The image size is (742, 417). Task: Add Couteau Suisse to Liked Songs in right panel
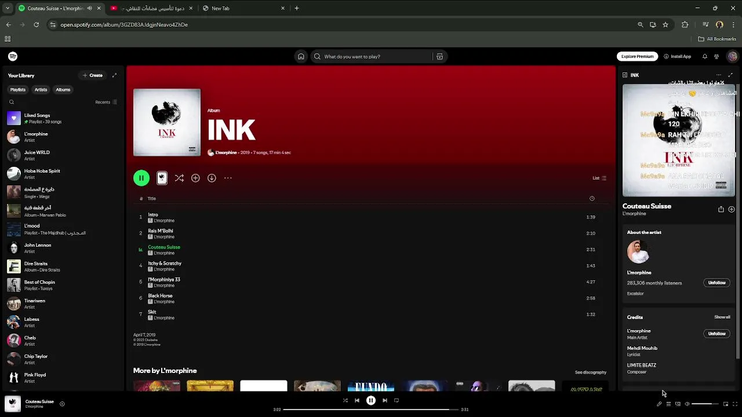732,209
